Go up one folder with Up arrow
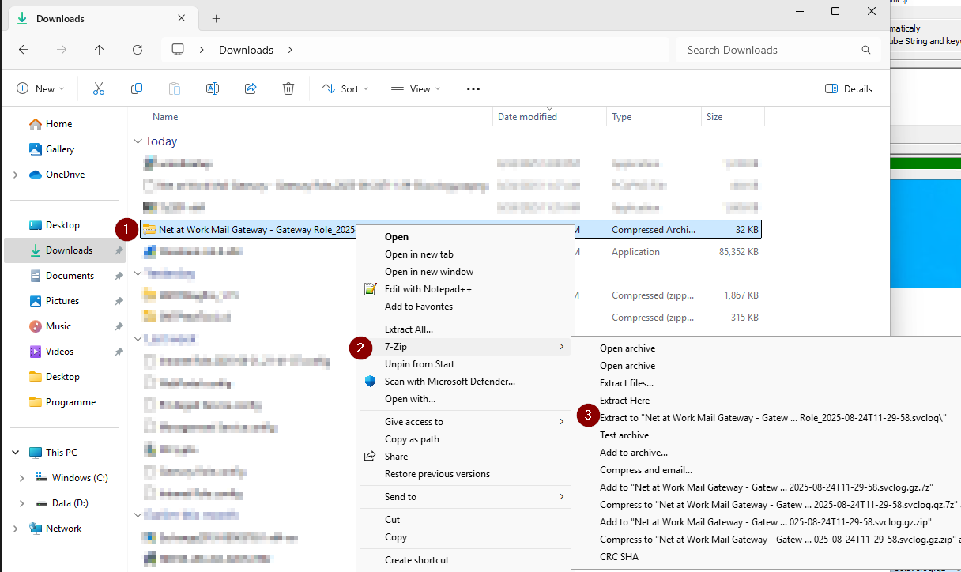 pyautogui.click(x=99, y=50)
